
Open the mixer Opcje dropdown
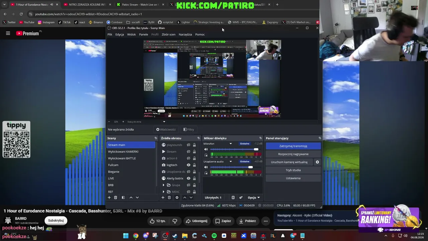tap(254, 197)
